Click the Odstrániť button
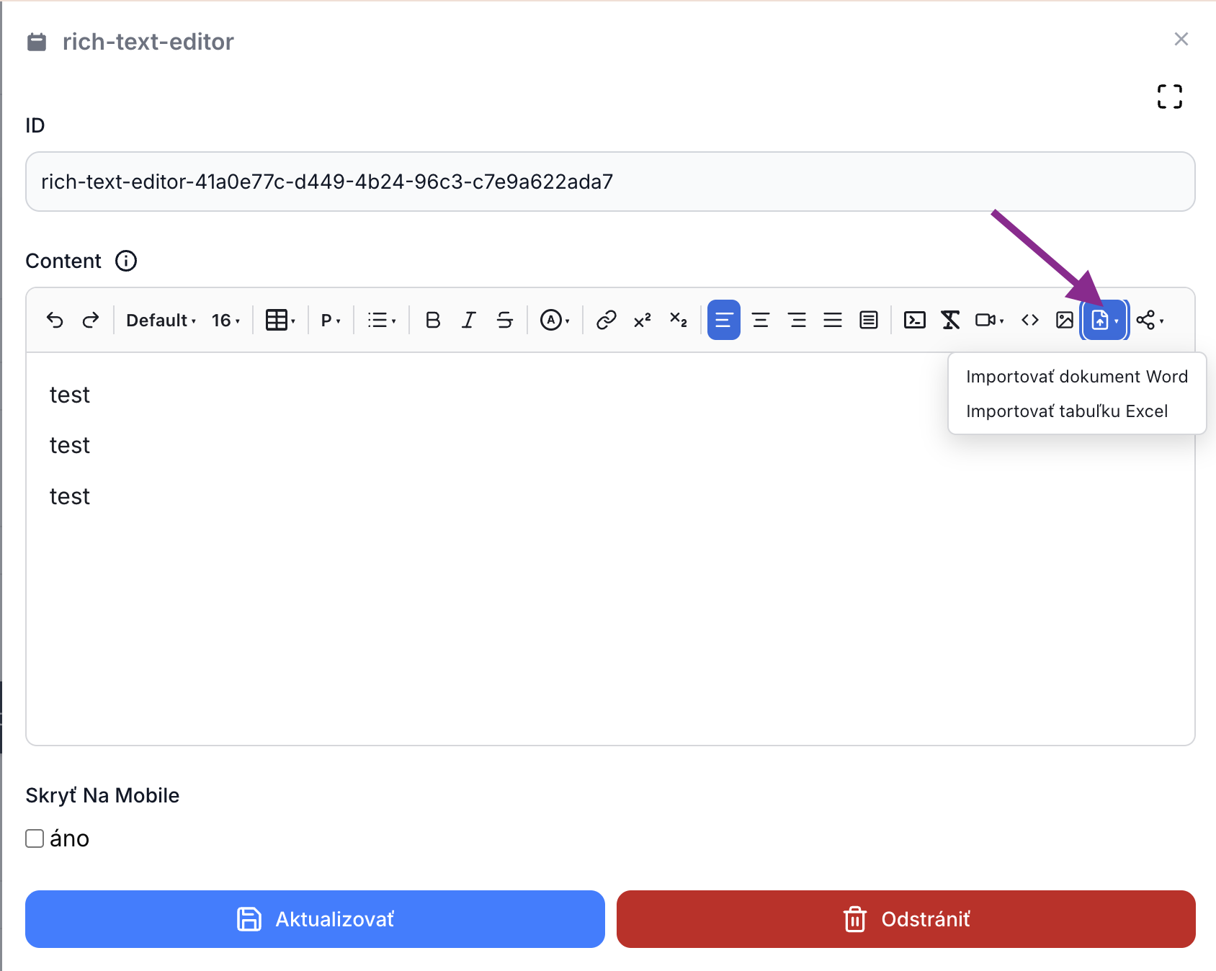1216x971 pixels. click(906, 919)
